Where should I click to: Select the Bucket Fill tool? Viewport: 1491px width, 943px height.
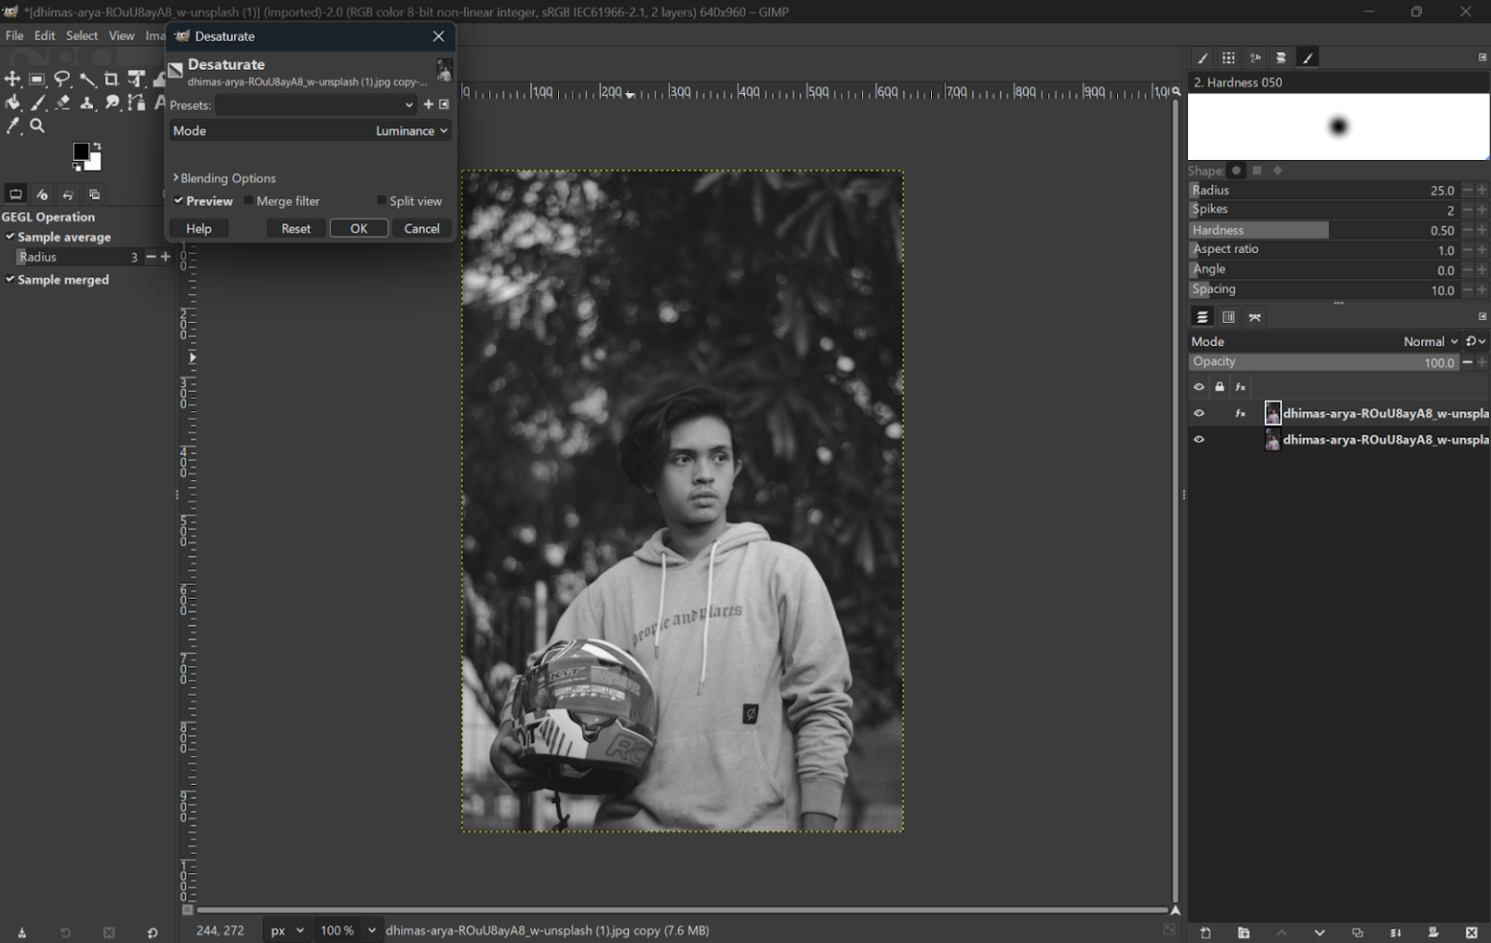coord(13,103)
